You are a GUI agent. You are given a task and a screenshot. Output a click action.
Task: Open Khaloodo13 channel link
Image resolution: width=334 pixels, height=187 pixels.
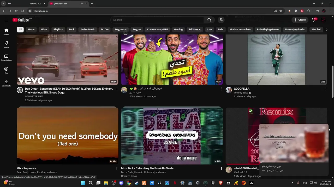240,172
